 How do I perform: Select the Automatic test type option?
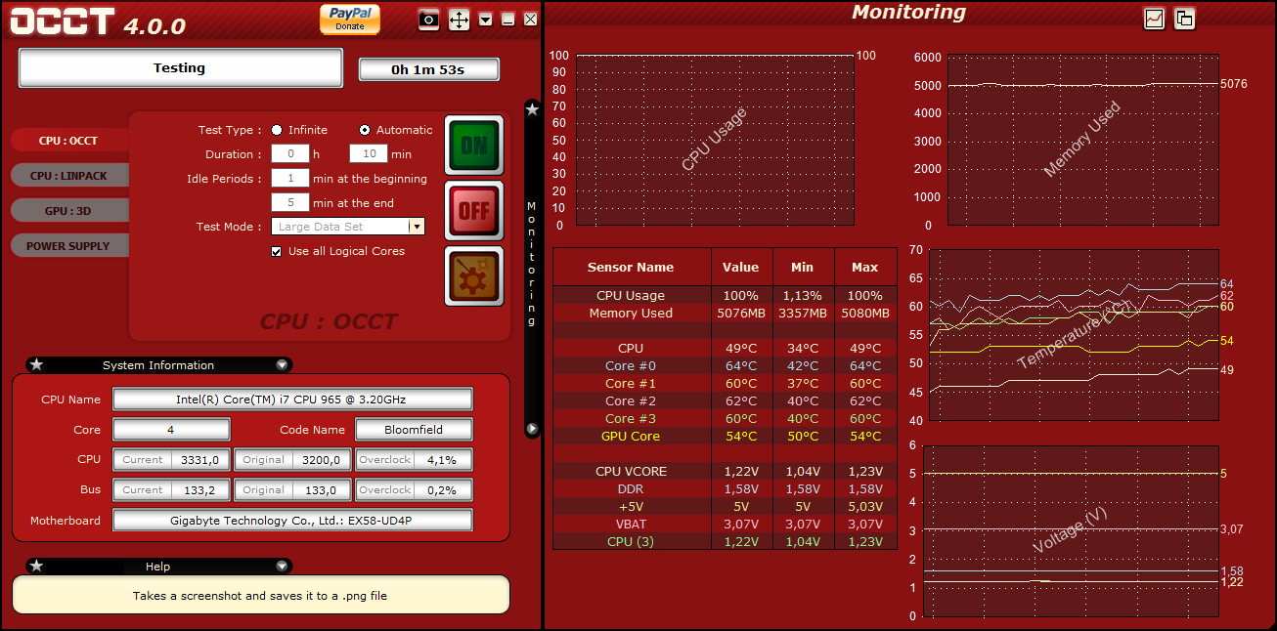365,130
